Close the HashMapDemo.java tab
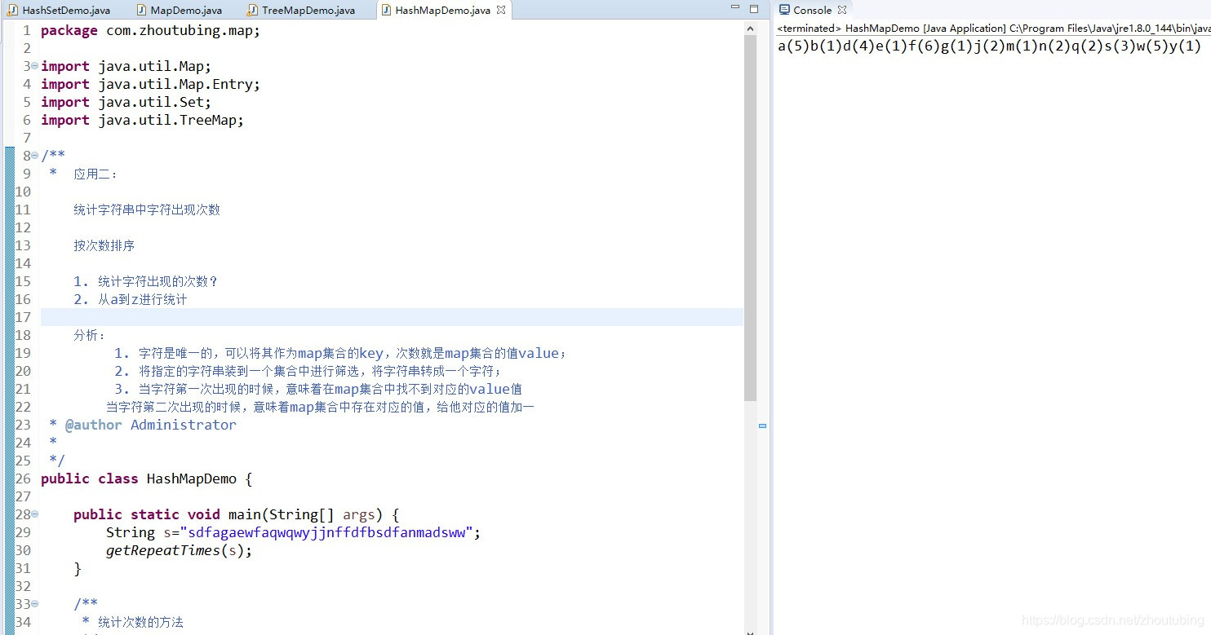This screenshot has width=1211, height=635. click(501, 10)
